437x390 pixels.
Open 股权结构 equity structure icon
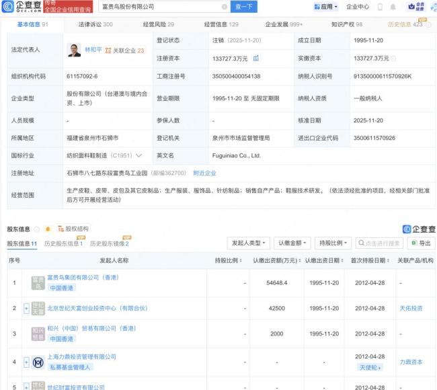click(61, 229)
